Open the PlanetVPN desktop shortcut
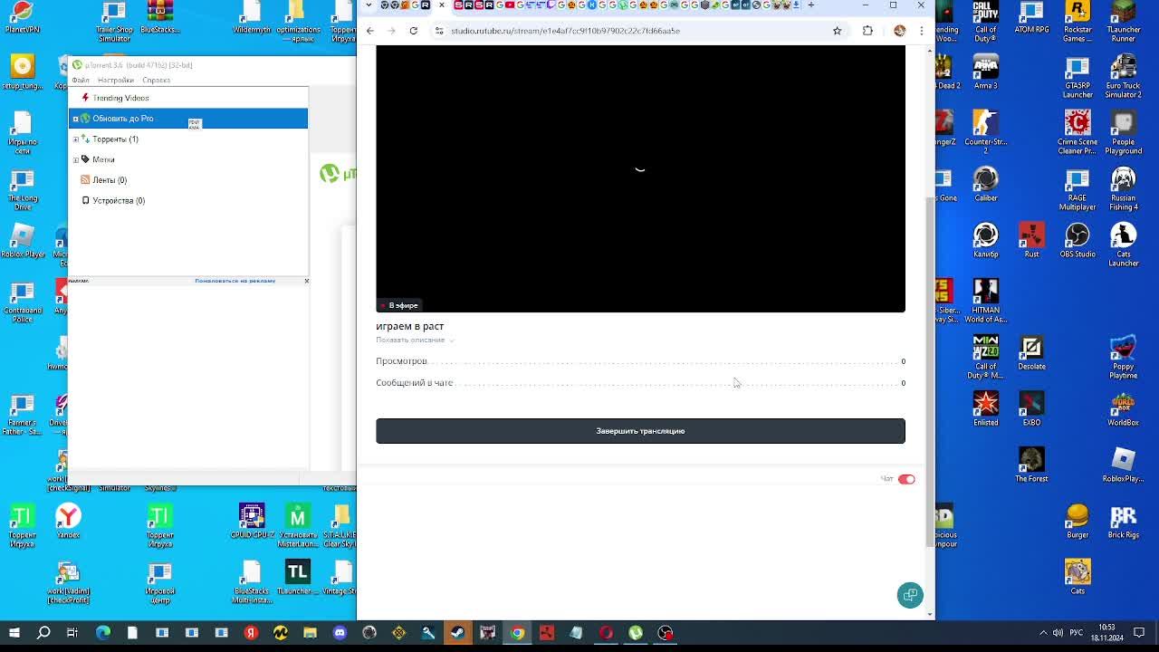Viewport: 1159px width, 652px height. [23, 18]
